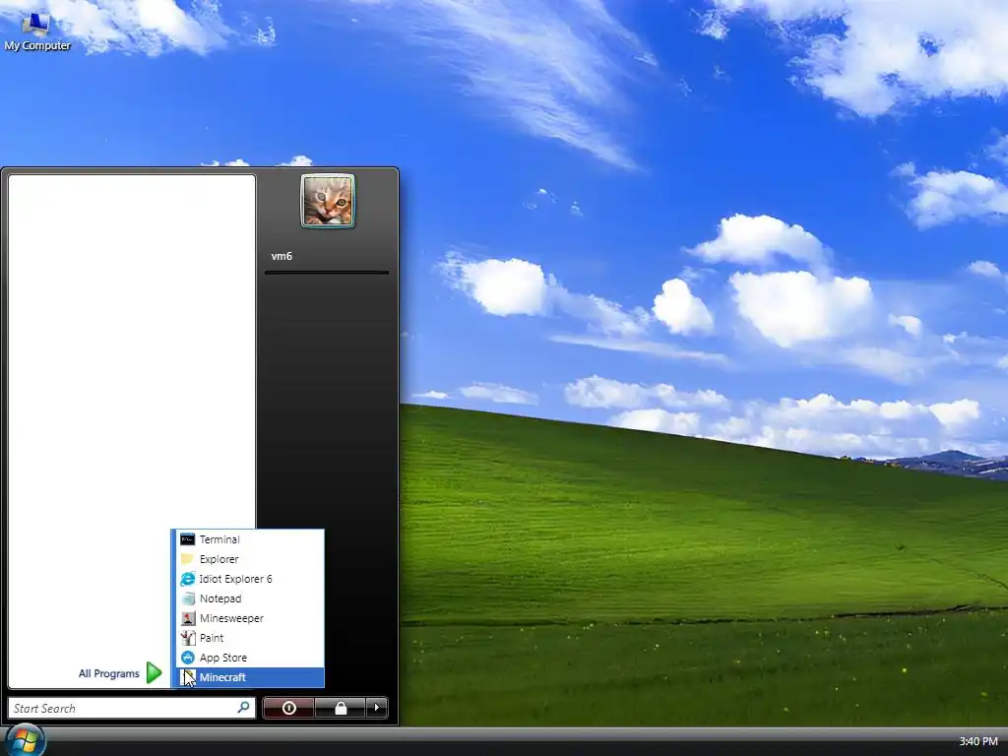
Task: Open My Computer desktop icon
Action: point(36,31)
